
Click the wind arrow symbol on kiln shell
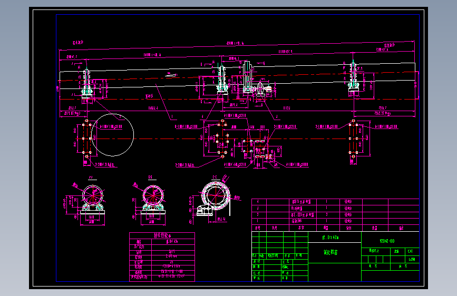tap(171, 75)
